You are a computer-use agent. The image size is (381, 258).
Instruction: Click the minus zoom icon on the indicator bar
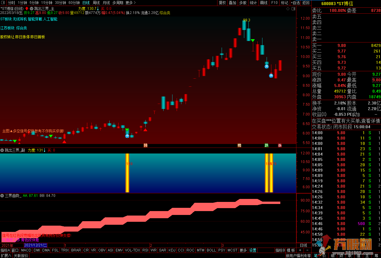click(307, 250)
